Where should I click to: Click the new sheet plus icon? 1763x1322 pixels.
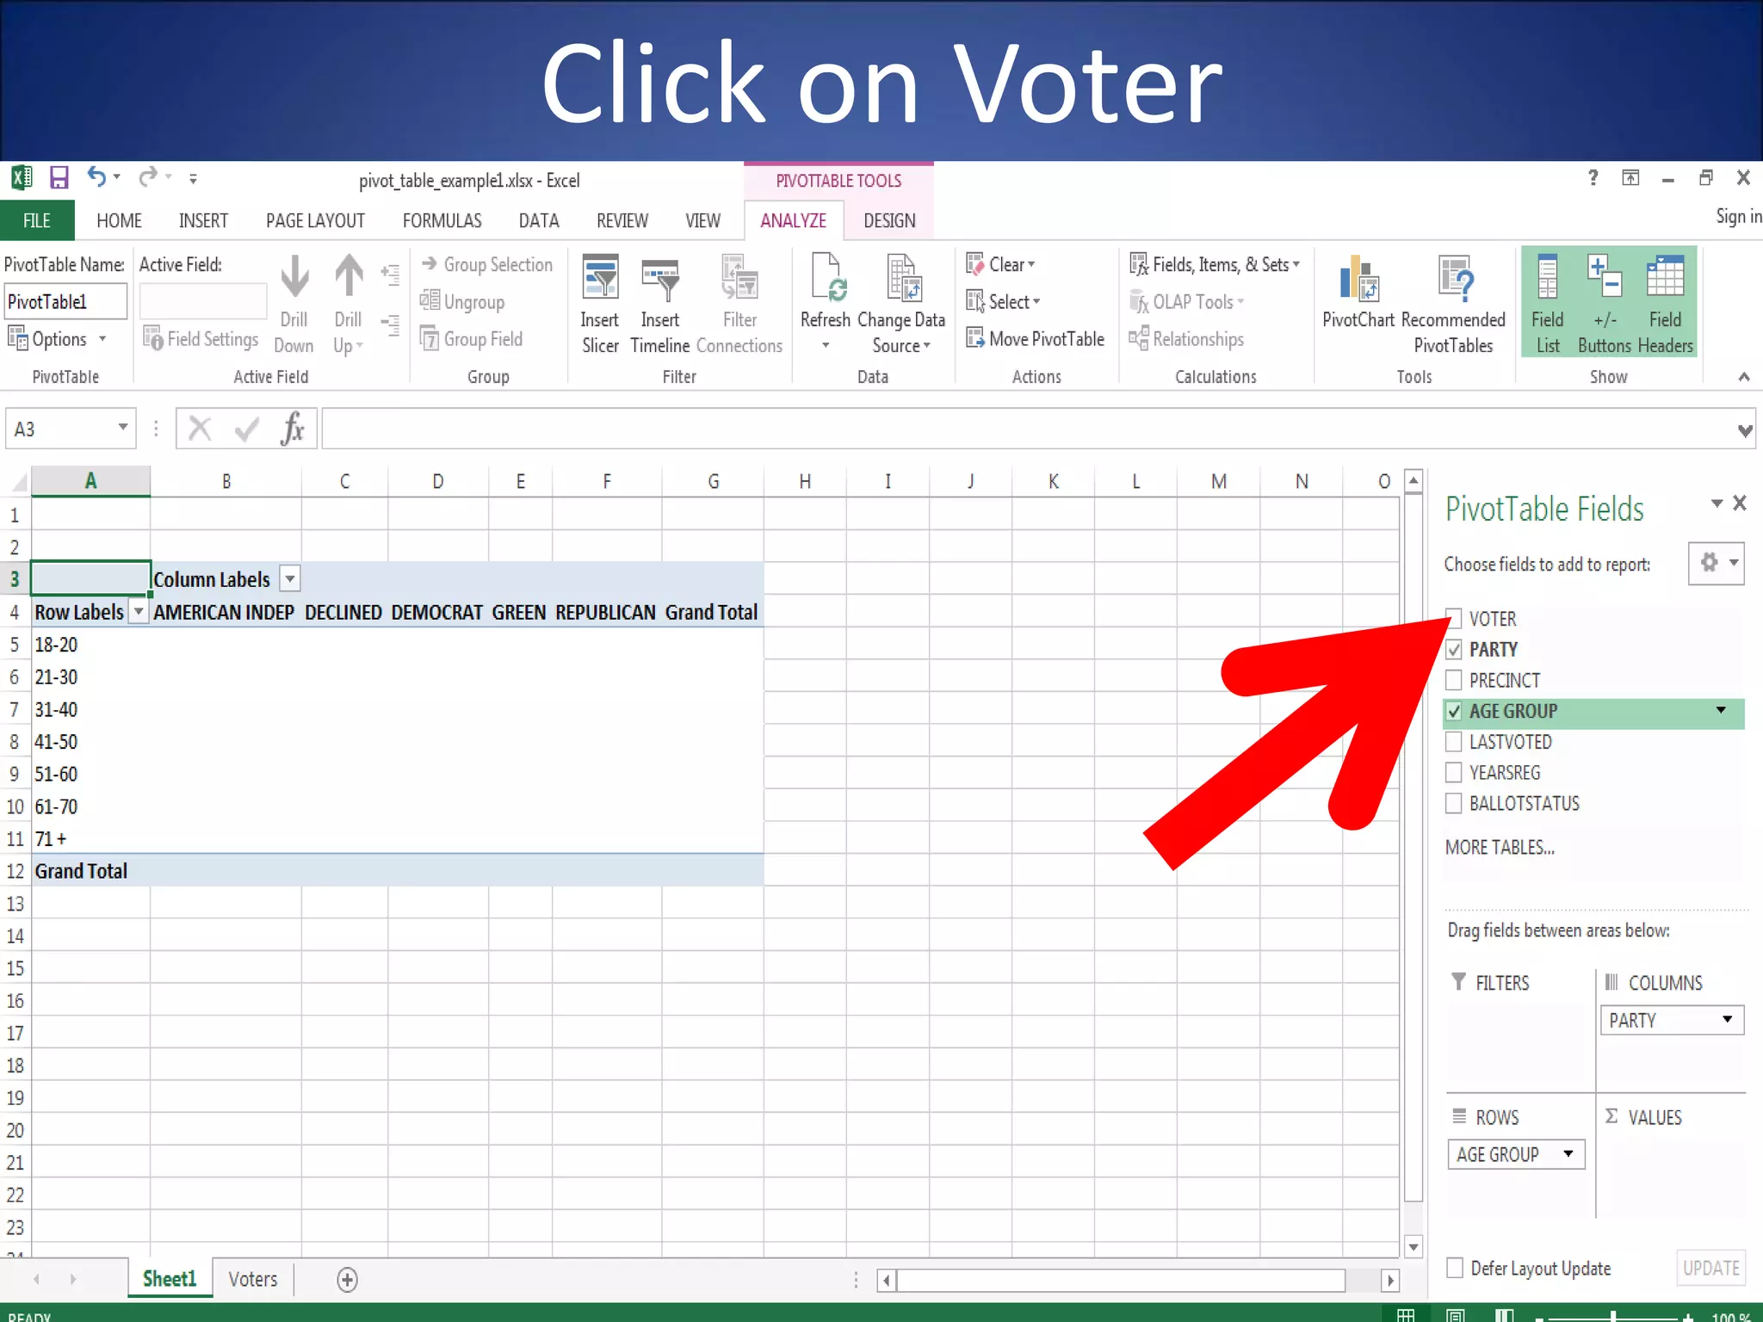tap(347, 1279)
